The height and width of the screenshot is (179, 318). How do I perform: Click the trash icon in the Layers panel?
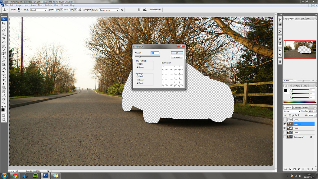313,169
